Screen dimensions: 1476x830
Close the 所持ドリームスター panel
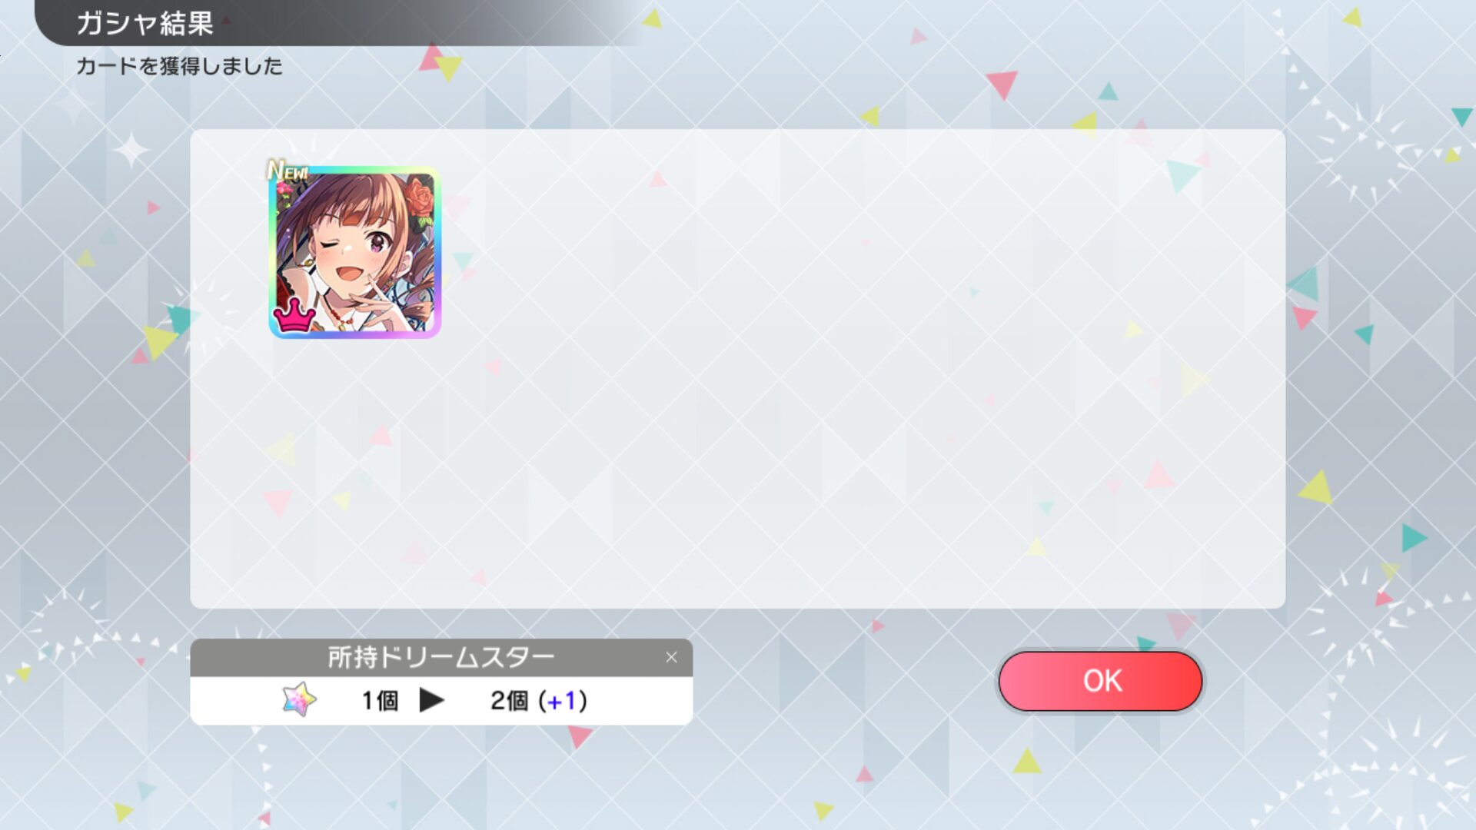[671, 657]
